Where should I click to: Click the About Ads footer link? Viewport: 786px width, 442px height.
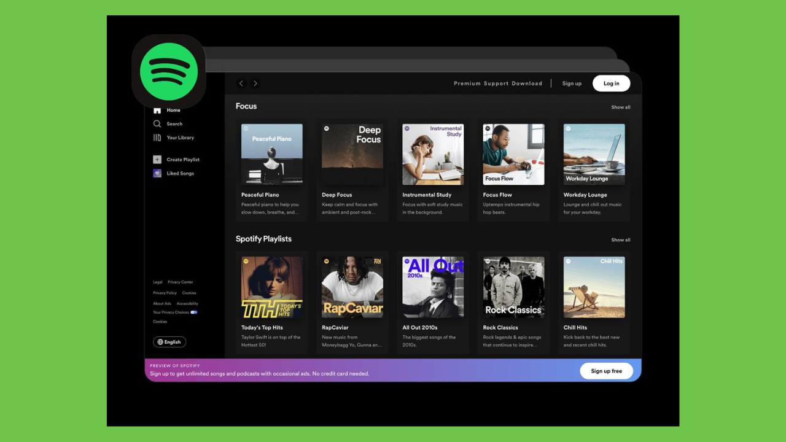162,303
